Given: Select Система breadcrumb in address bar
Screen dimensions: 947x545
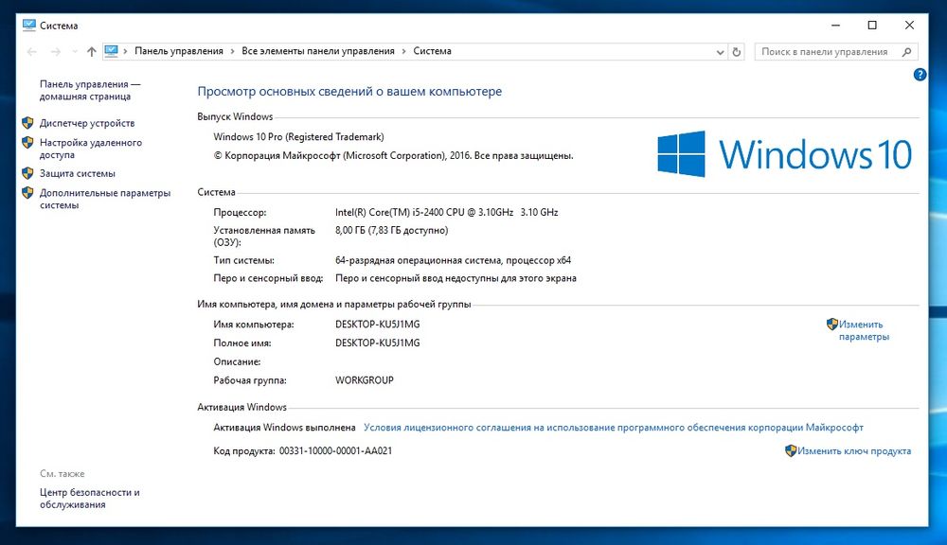Looking at the screenshot, I should point(433,51).
